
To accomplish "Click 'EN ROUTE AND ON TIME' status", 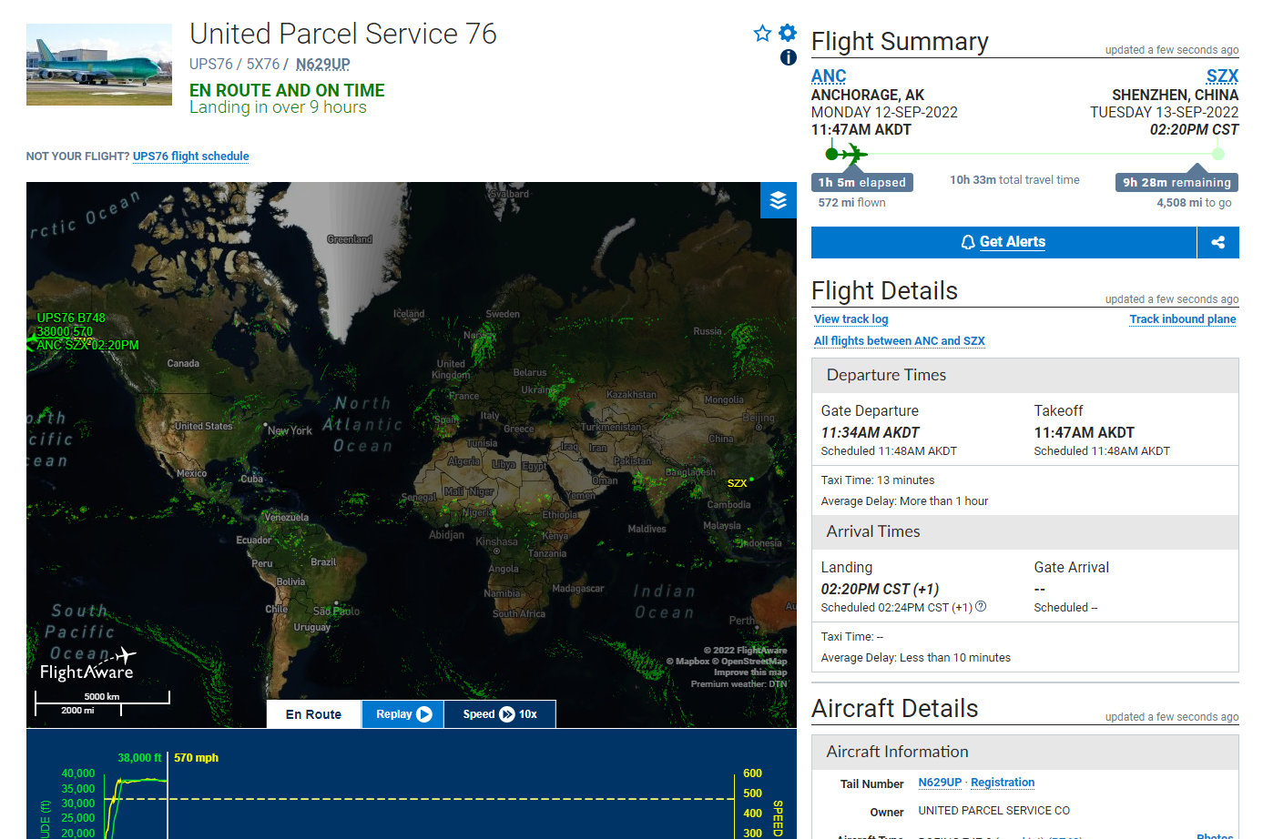I will 287,90.
